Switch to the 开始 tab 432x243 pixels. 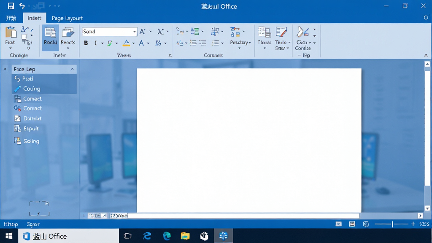pos(11,18)
